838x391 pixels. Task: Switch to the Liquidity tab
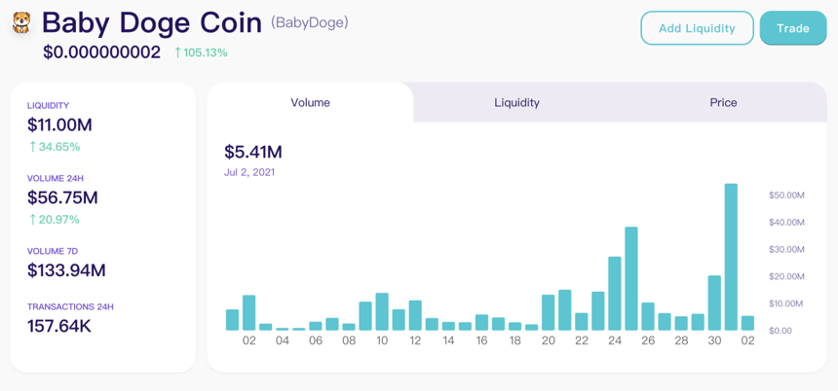pos(516,102)
